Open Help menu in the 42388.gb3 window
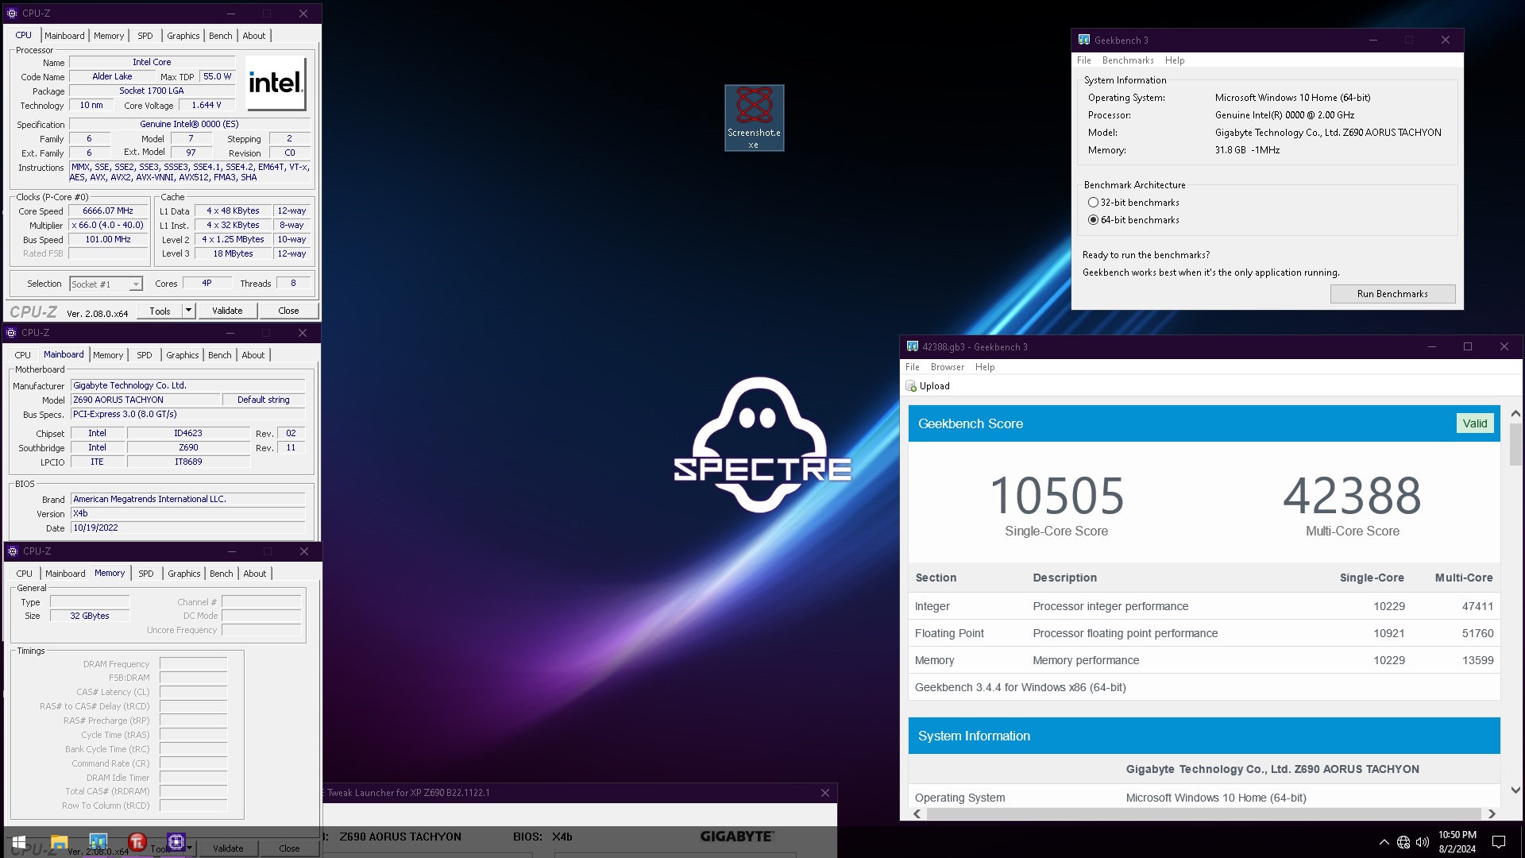 985,367
